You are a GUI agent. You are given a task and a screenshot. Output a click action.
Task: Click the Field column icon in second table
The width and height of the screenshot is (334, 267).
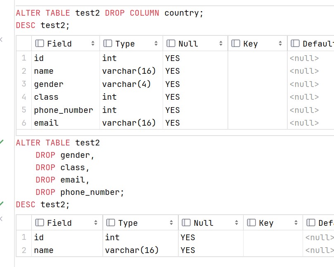click(x=39, y=222)
